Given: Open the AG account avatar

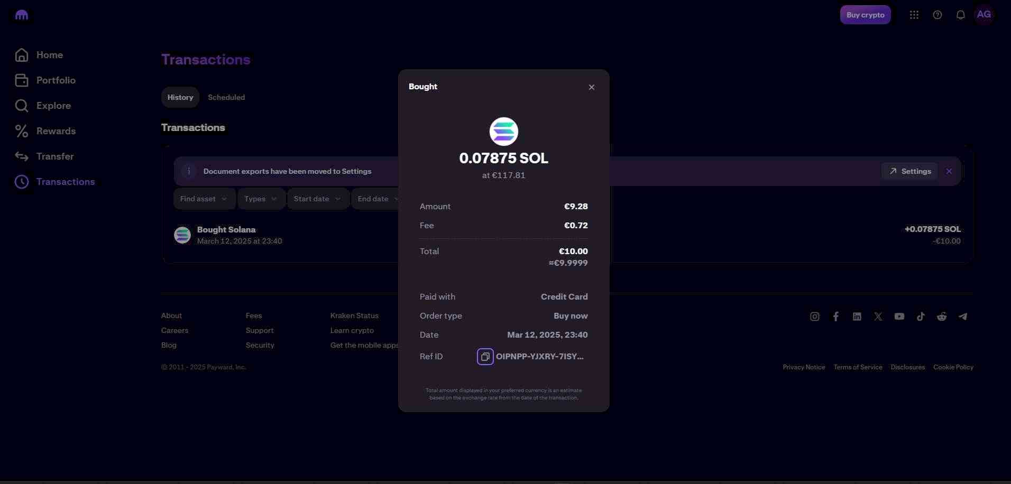Looking at the screenshot, I should click(984, 14).
